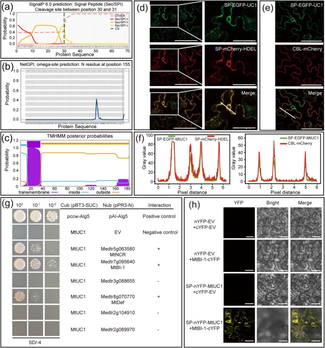Click the yellow YFP image in bottom row of panel h
Screen dimensions: 325x348
239,325
